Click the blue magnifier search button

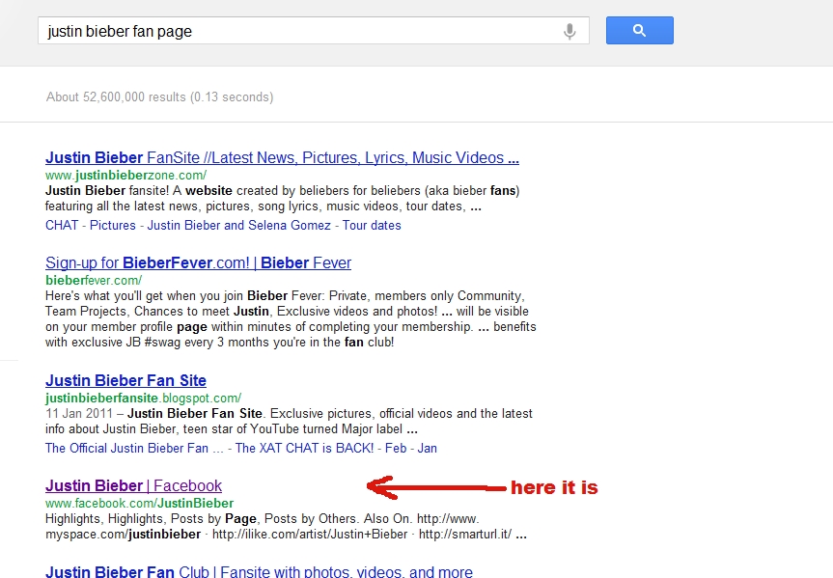pos(640,30)
